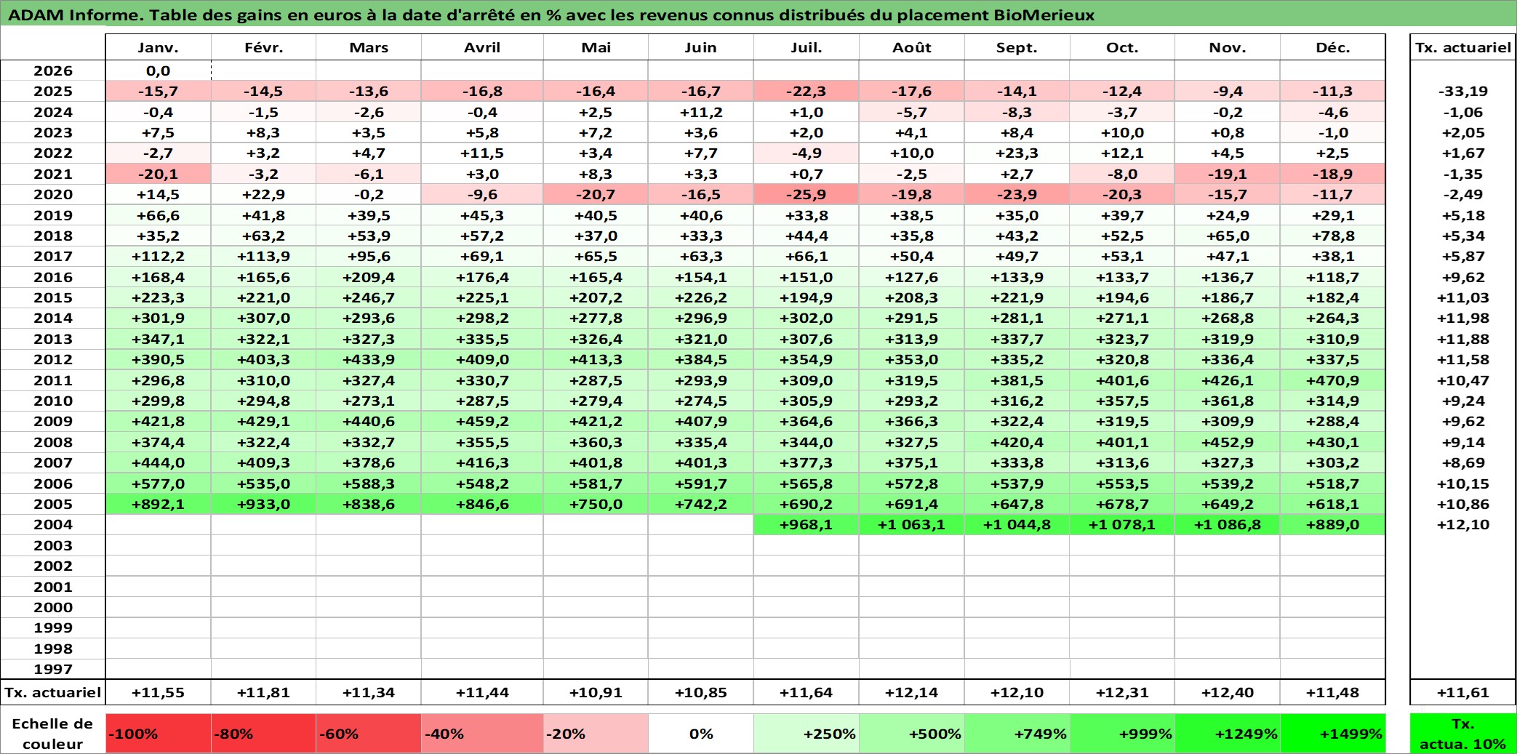Select the +209,4 cell in March 2016
This screenshot has width=1517, height=754.
tap(369, 277)
